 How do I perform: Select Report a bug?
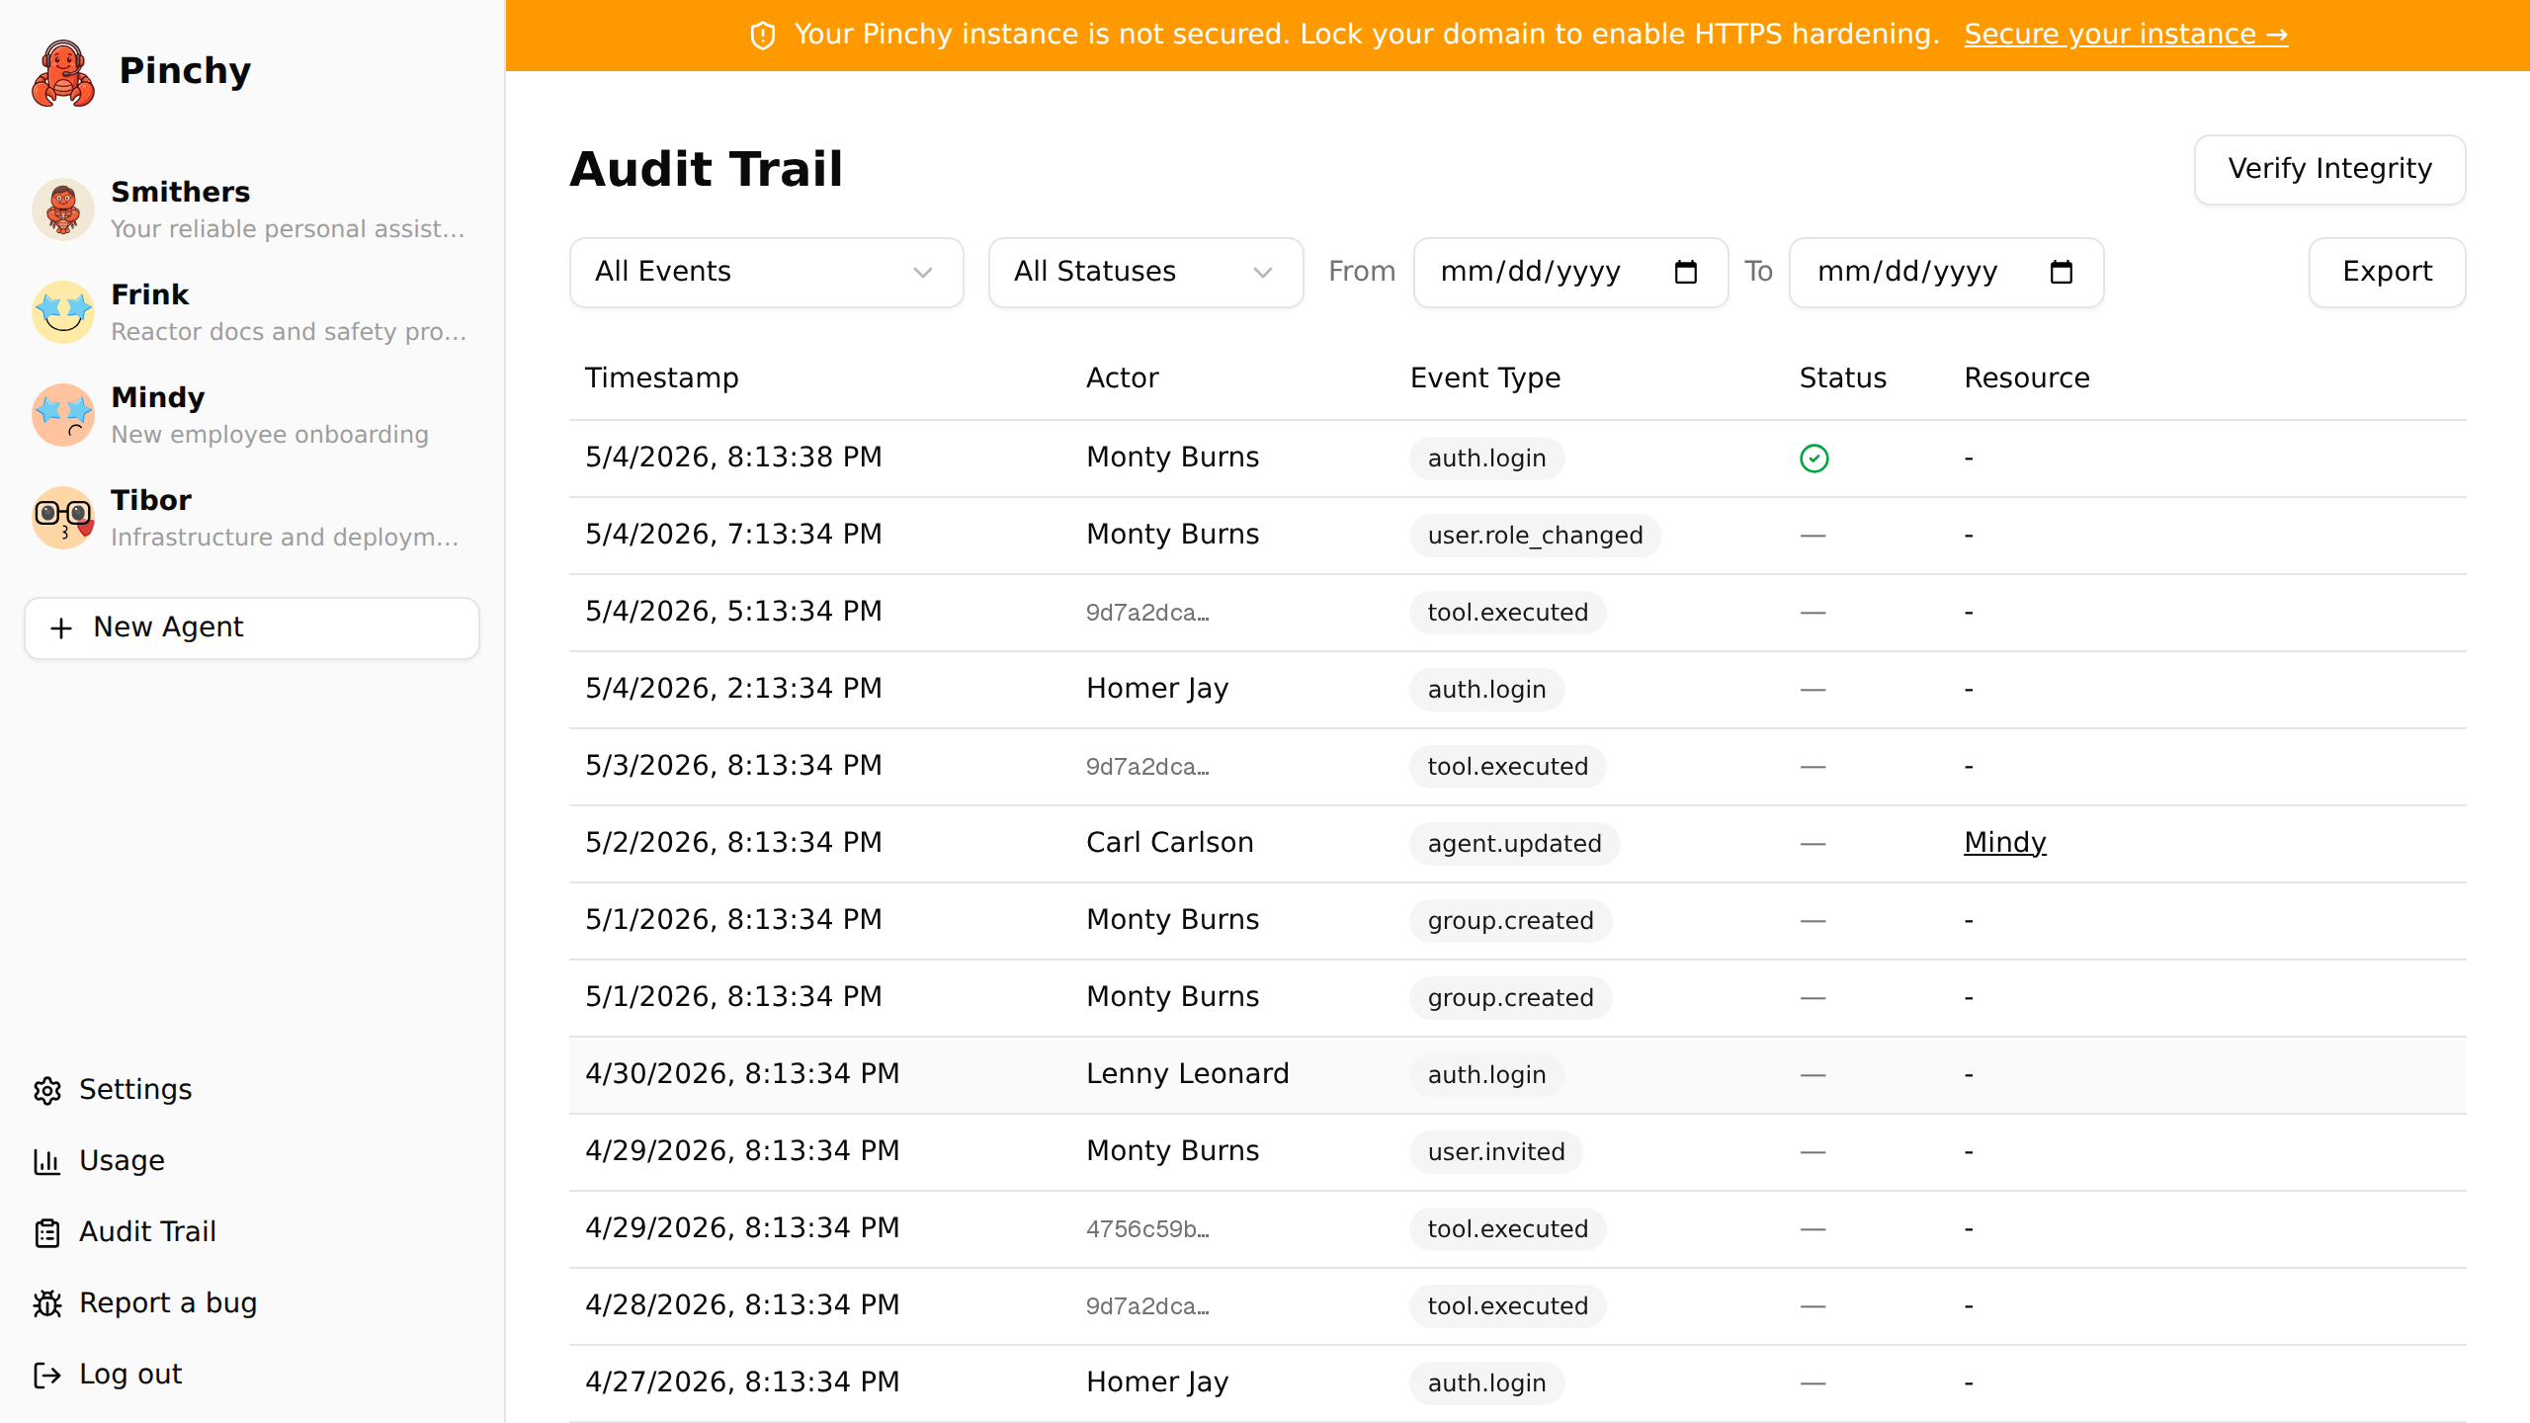(168, 1302)
